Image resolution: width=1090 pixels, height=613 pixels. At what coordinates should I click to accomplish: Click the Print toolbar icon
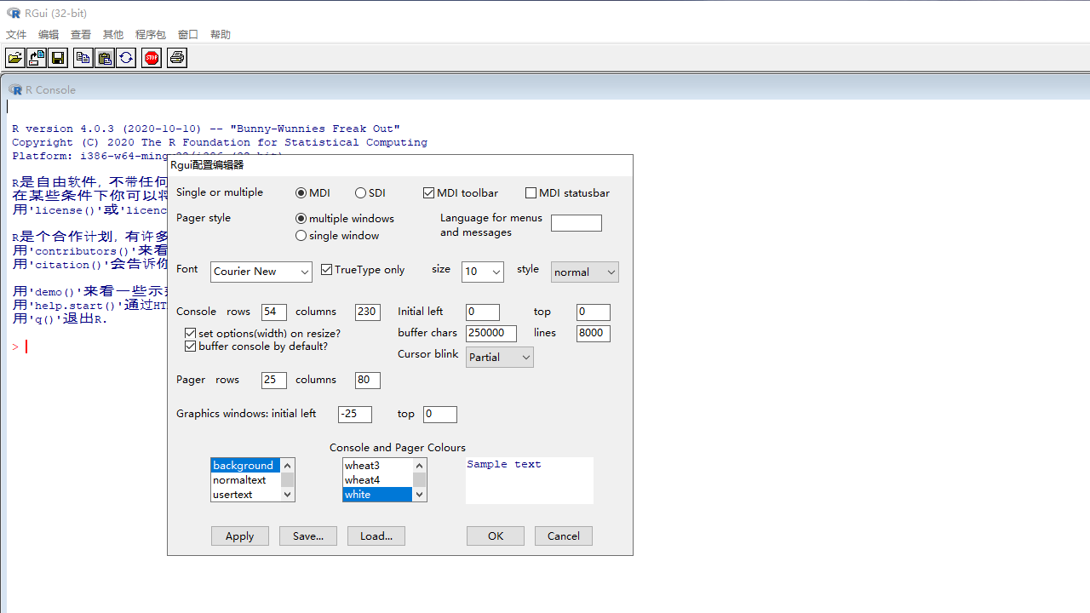pos(177,58)
